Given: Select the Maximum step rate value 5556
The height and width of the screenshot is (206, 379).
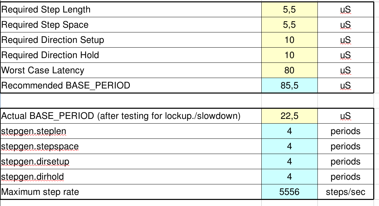Looking at the screenshot, I should click(x=289, y=192).
